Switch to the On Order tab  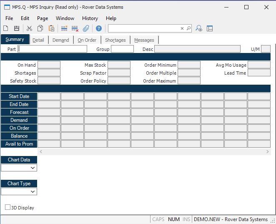coord(87,40)
